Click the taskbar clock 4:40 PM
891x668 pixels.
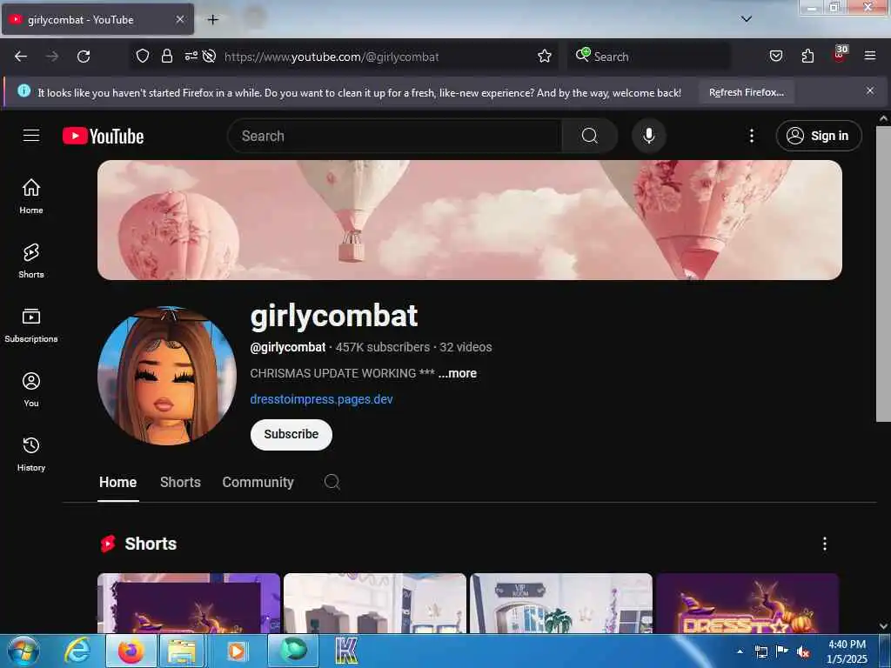click(847, 651)
